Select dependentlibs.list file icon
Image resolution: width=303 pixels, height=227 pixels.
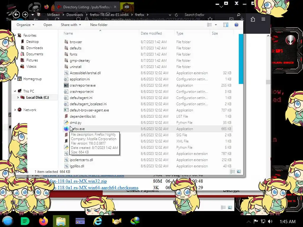(x=66, y=116)
